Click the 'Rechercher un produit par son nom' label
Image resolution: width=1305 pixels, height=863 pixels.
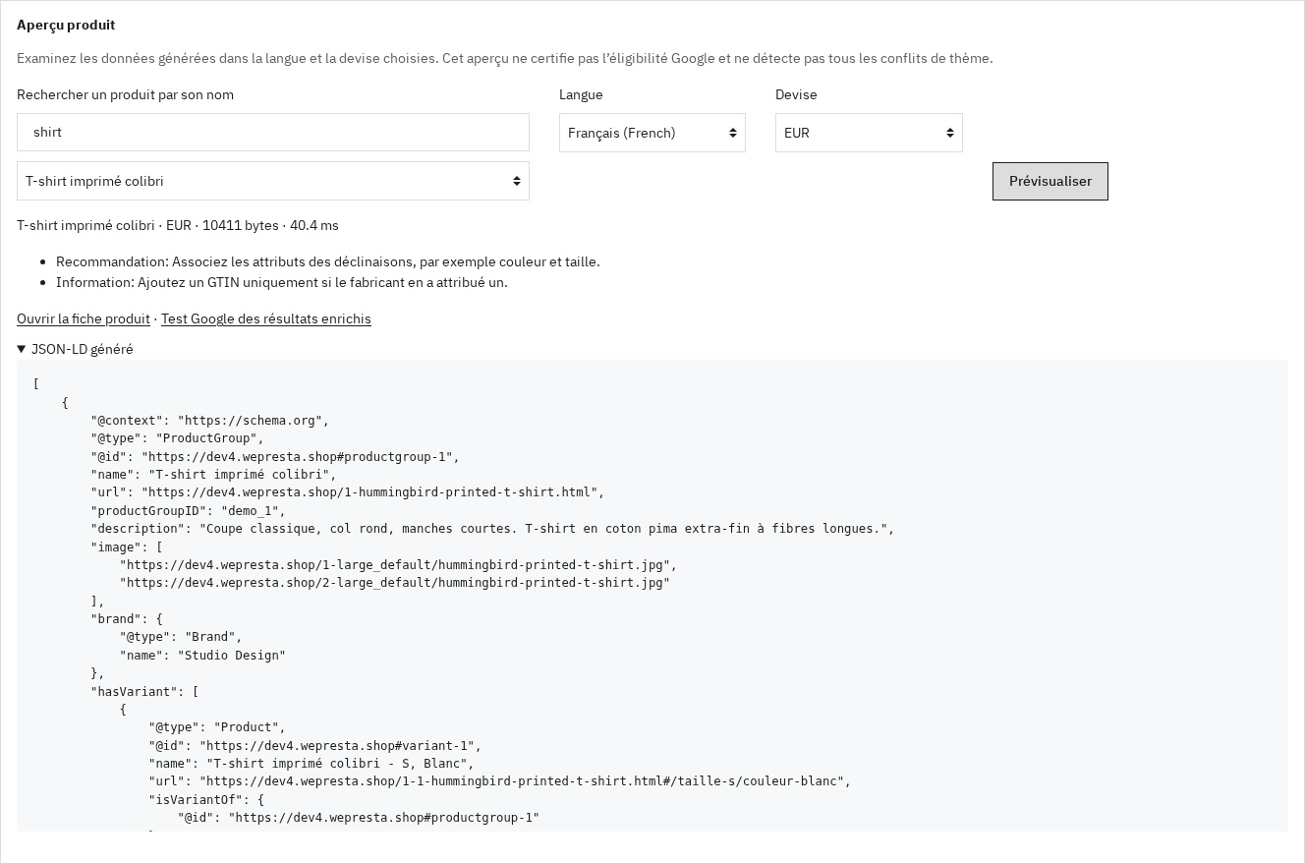[125, 94]
